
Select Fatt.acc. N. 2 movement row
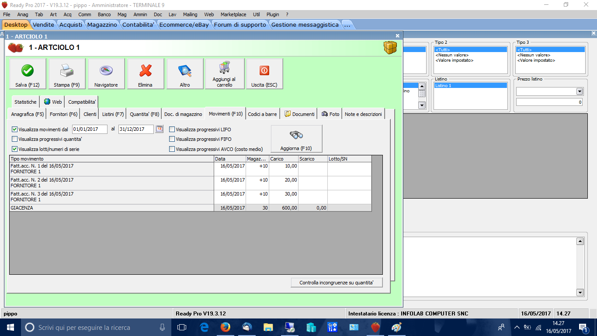(x=191, y=183)
